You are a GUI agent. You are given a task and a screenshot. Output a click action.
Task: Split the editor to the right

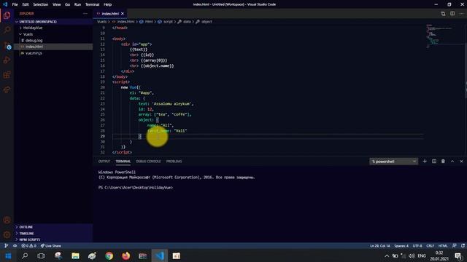tap(452, 13)
